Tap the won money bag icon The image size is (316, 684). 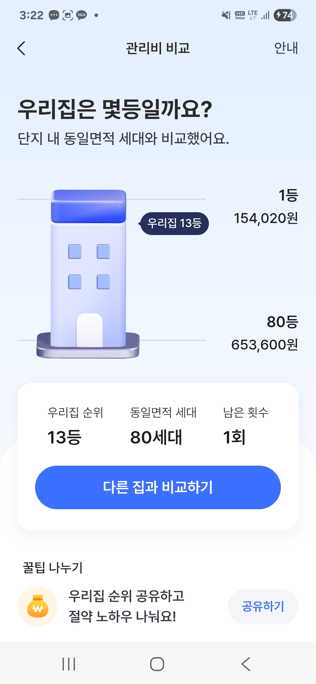tap(38, 607)
